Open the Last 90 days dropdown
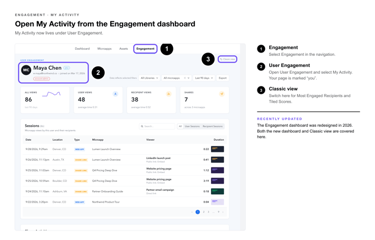 pyautogui.click(x=204, y=78)
